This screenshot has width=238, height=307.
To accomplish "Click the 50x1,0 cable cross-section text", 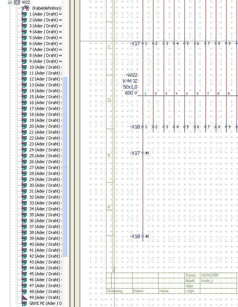I will coord(130,87).
